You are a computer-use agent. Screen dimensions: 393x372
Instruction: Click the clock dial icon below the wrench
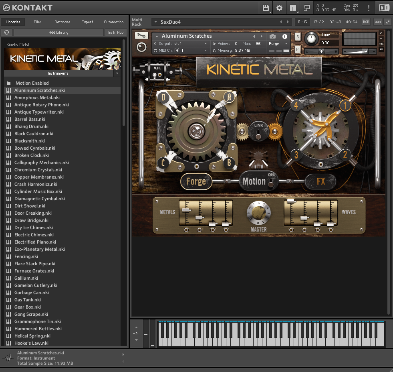pos(141,47)
